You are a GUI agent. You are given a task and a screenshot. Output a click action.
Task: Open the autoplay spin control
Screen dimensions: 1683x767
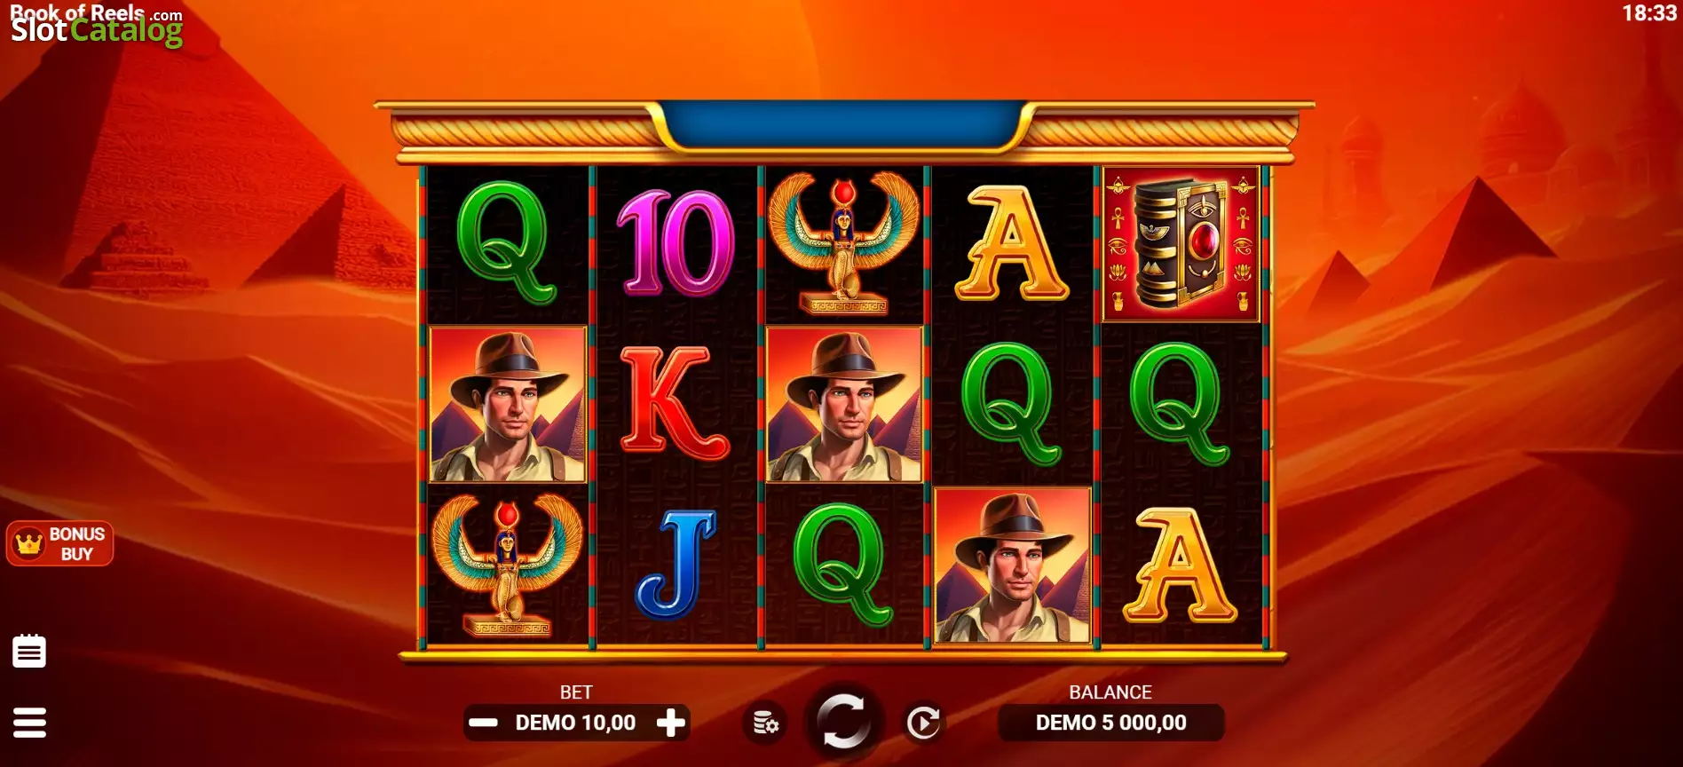[x=923, y=723]
